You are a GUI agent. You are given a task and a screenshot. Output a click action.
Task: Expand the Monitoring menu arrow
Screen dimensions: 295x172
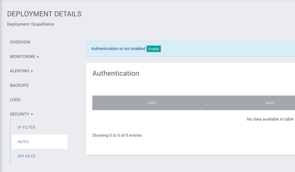click(x=38, y=57)
